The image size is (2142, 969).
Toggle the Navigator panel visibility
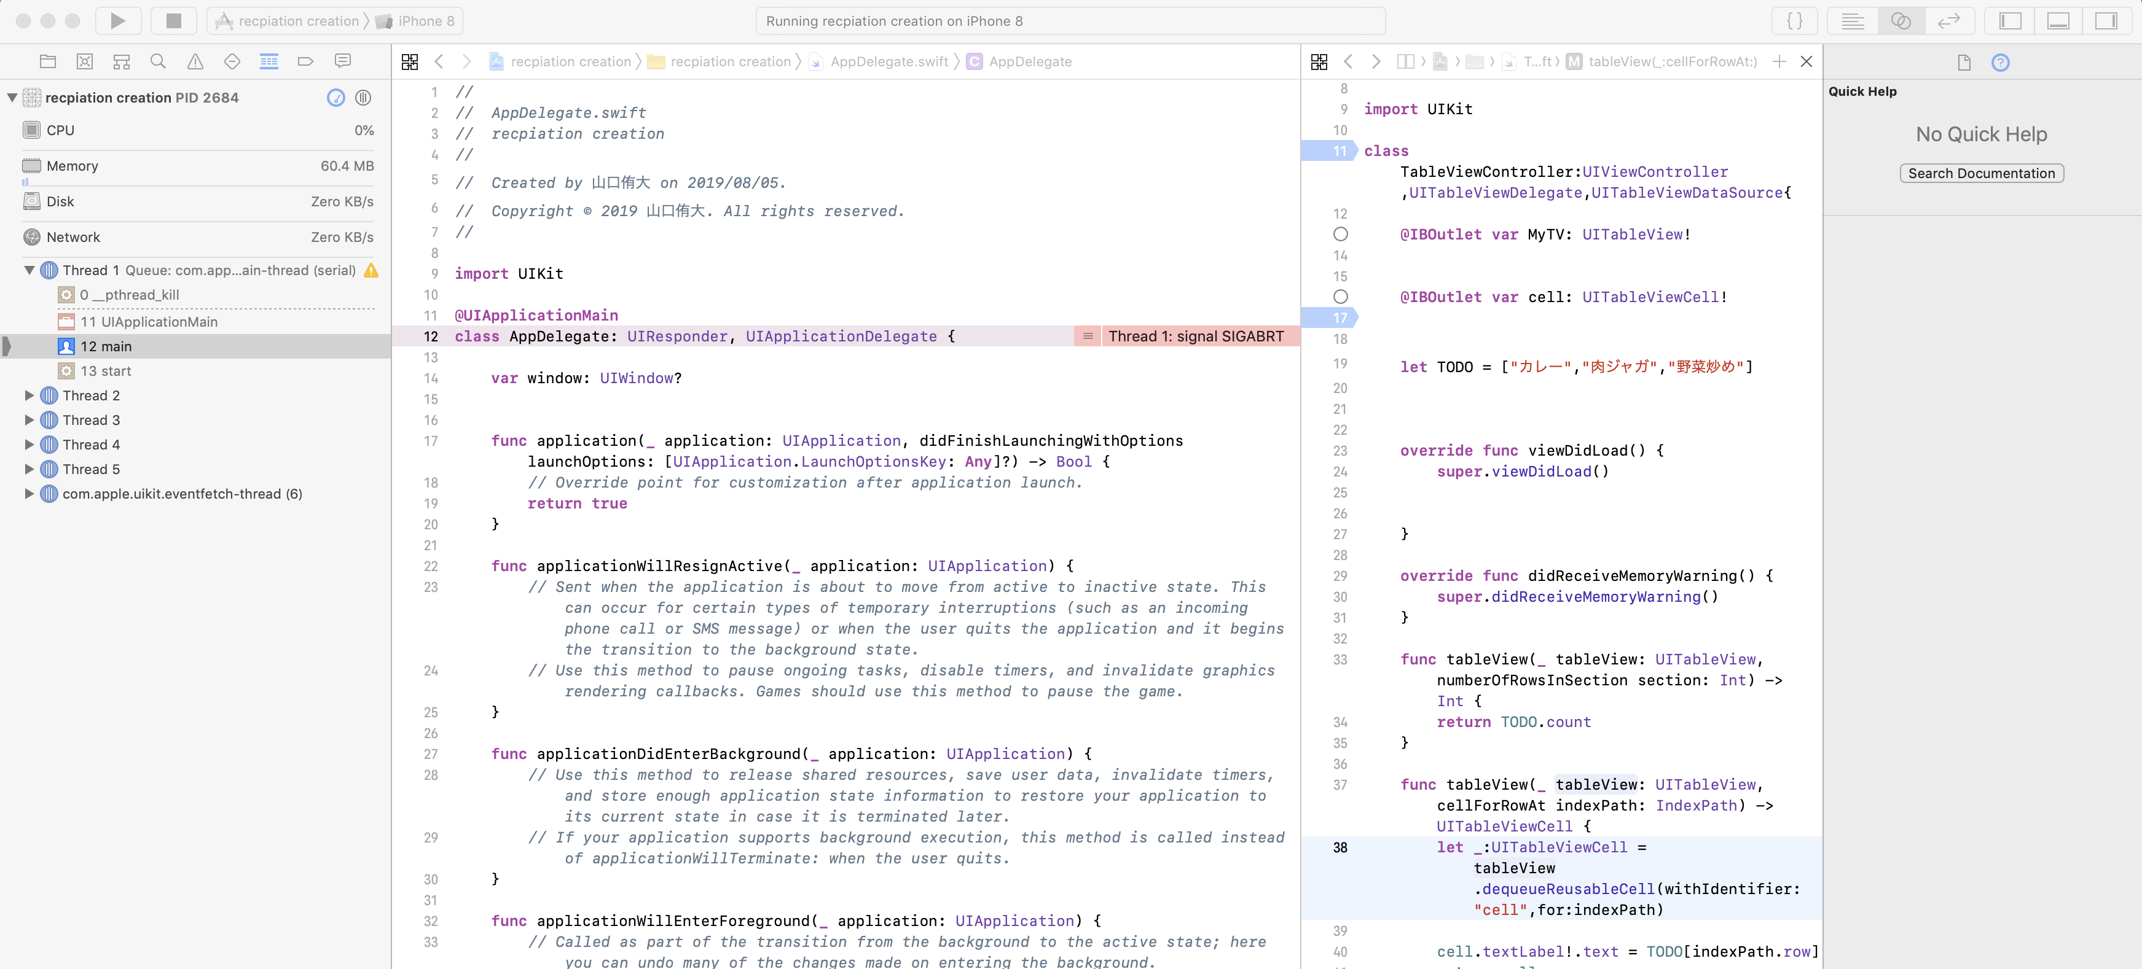click(x=2010, y=21)
